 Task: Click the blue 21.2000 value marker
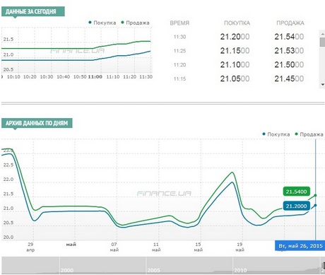pyautogui.click(x=296, y=206)
